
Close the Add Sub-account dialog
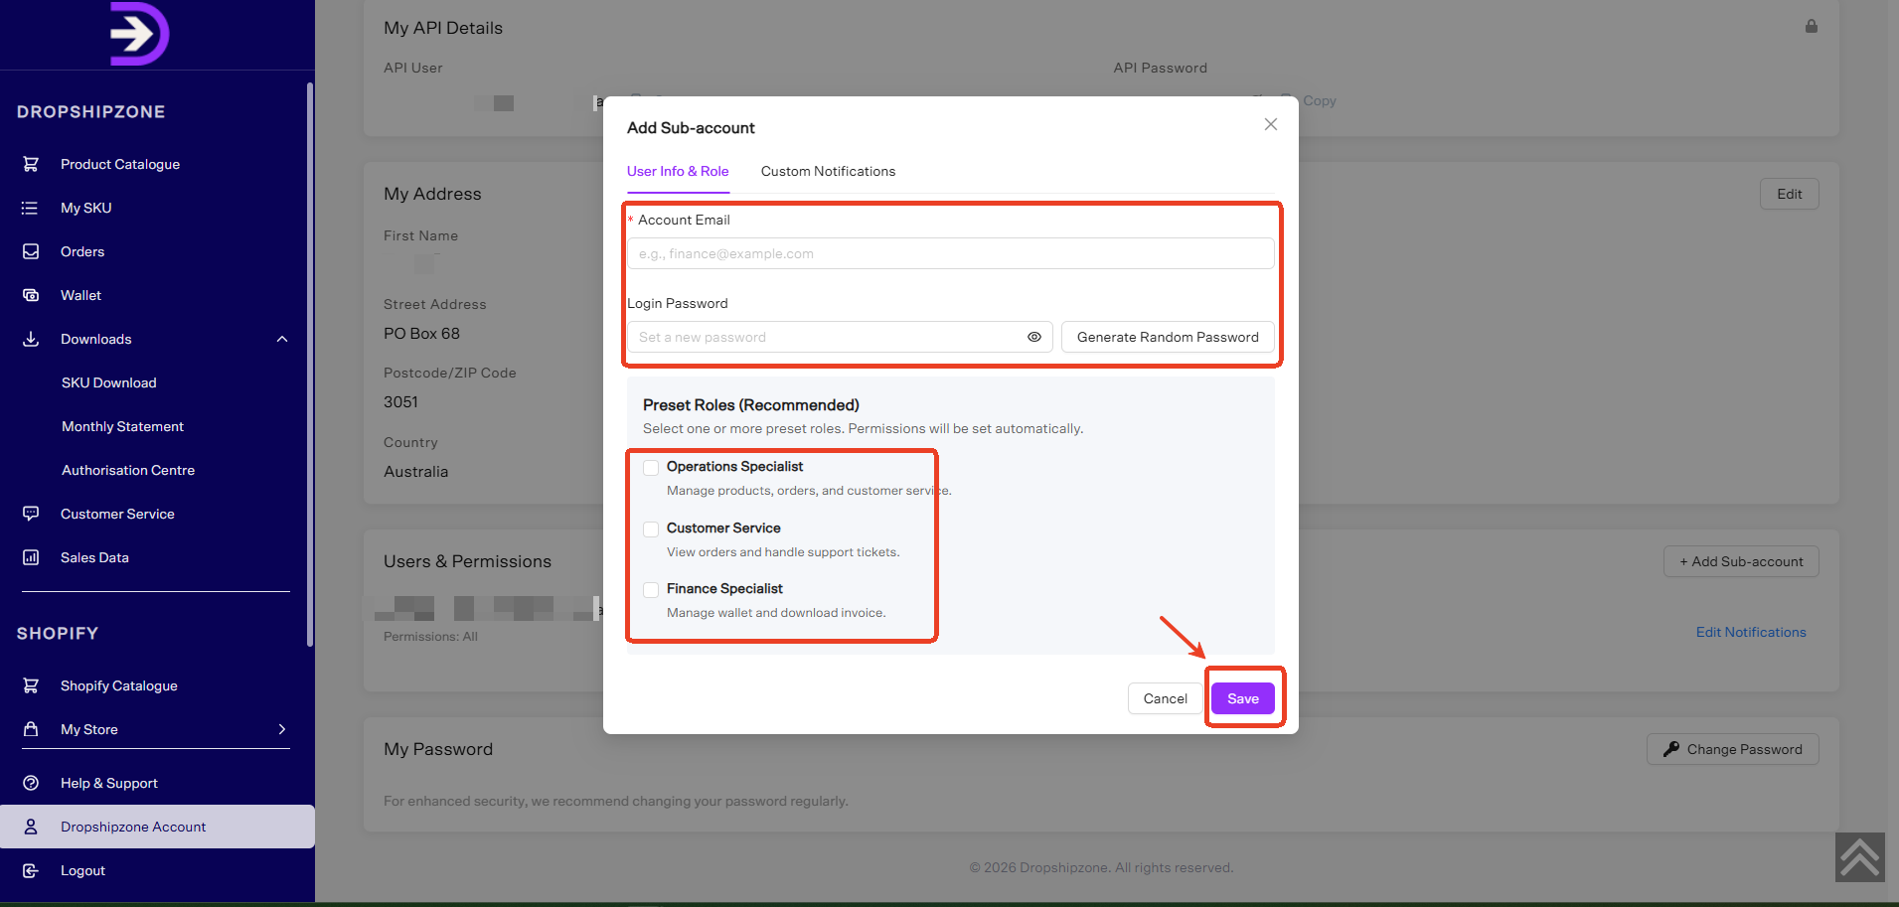(1271, 124)
